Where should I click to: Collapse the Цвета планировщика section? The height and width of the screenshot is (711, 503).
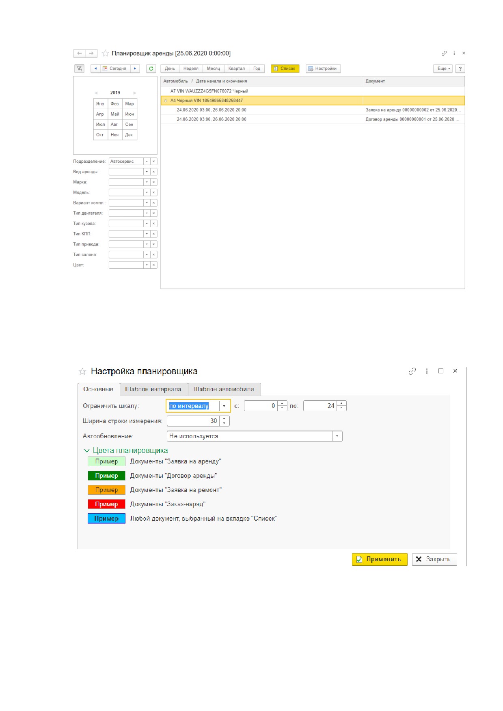pos(86,450)
